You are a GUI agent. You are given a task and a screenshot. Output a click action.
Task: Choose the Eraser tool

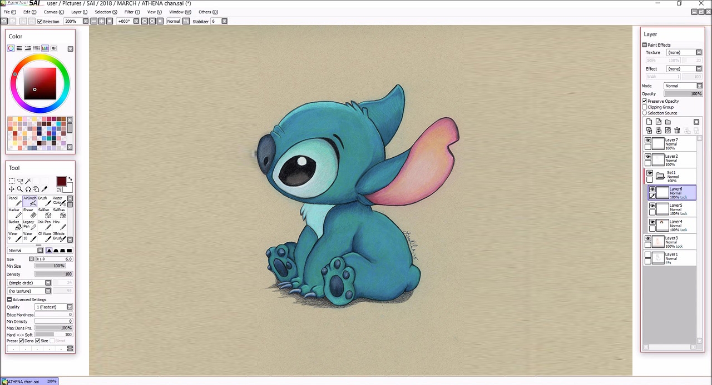pos(30,213)
